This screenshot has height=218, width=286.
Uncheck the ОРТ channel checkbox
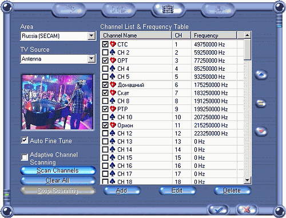click(x=105, y=60)
